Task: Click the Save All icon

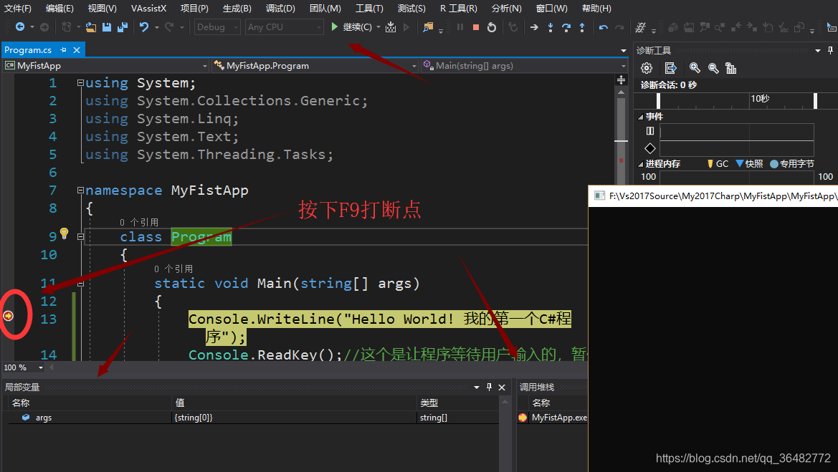Action: (x=123, y=27)
